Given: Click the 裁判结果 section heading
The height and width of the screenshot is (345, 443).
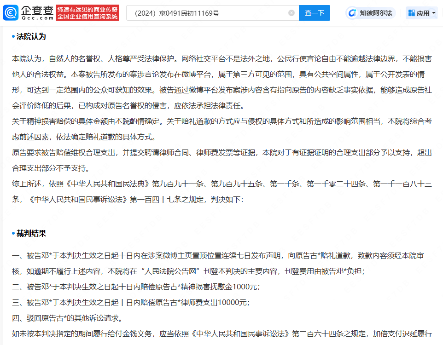Looking at the screenshot, I should 31,234.
